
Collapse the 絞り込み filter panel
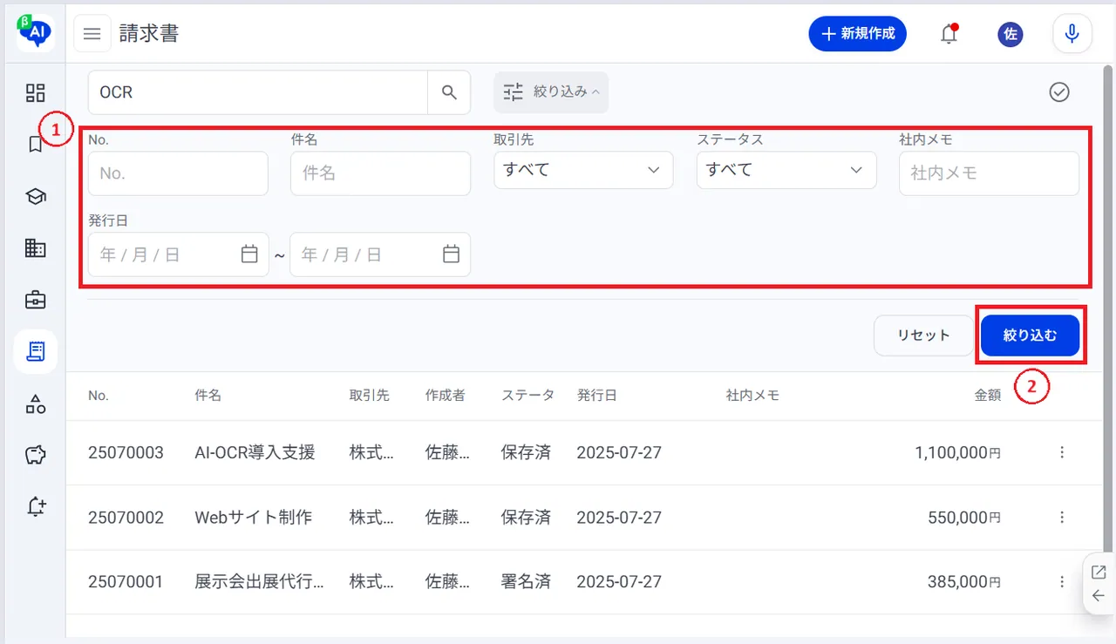(x=551, y=92)
